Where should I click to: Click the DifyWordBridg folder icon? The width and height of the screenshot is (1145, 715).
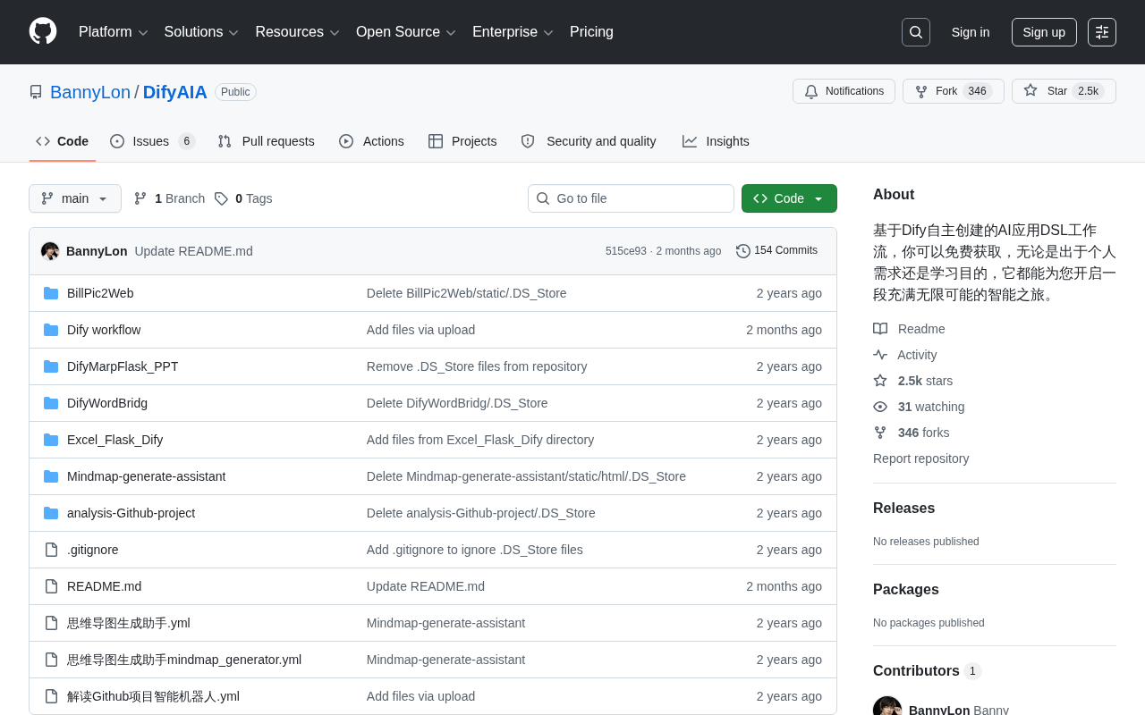[51, 403]
